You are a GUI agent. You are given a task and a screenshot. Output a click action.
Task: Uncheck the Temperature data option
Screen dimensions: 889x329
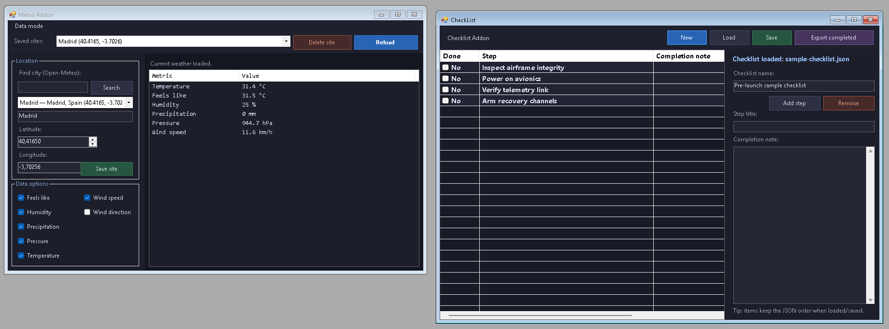tap(21, 256)
